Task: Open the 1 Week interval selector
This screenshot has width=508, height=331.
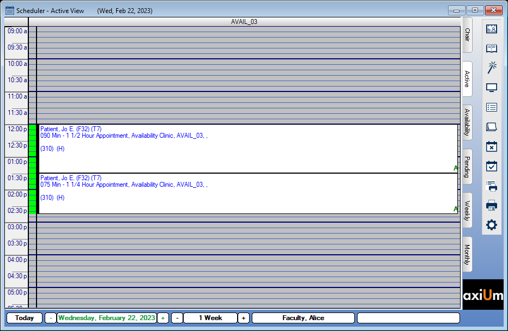Action: pos(210,318)
